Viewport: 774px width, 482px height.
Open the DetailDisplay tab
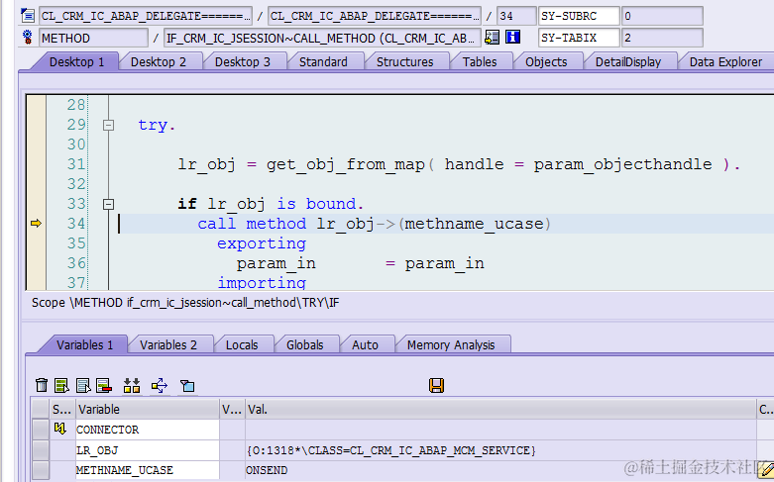[628, 62]
